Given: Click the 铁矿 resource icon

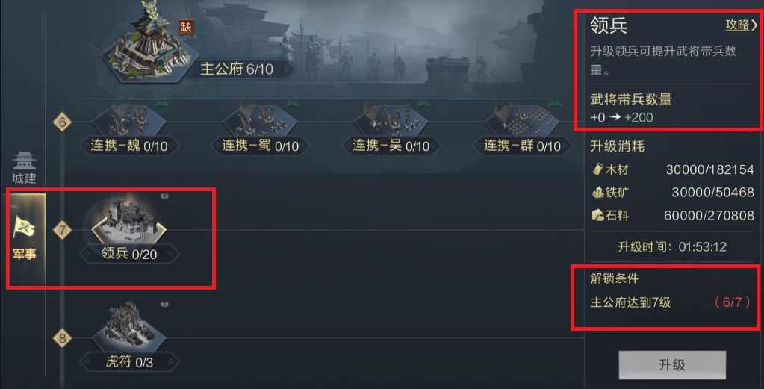Looking at the screenshot, I should tap(598, 193).
